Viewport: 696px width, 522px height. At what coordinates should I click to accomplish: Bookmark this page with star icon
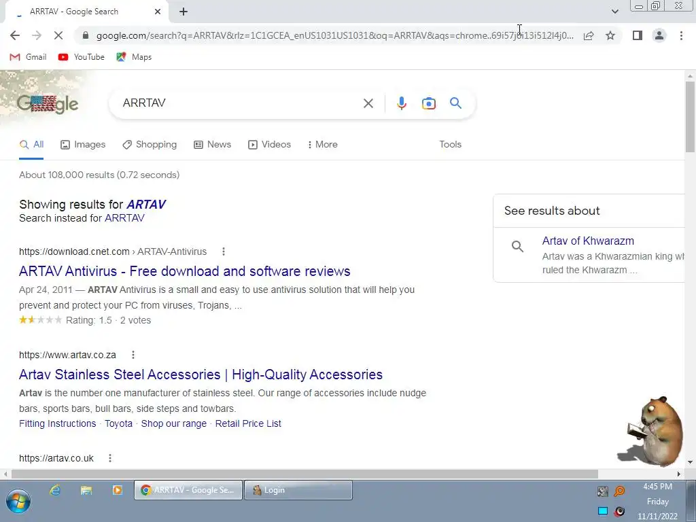610,35
